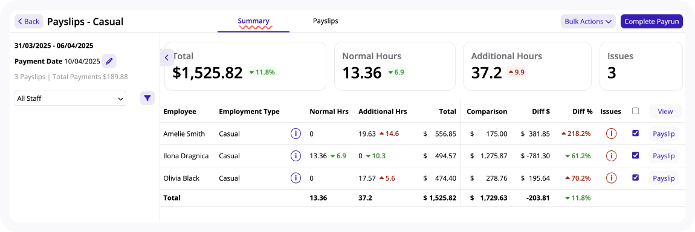
Task: Open info icon for Ilona Dragnica's employment
Action: 296,155
